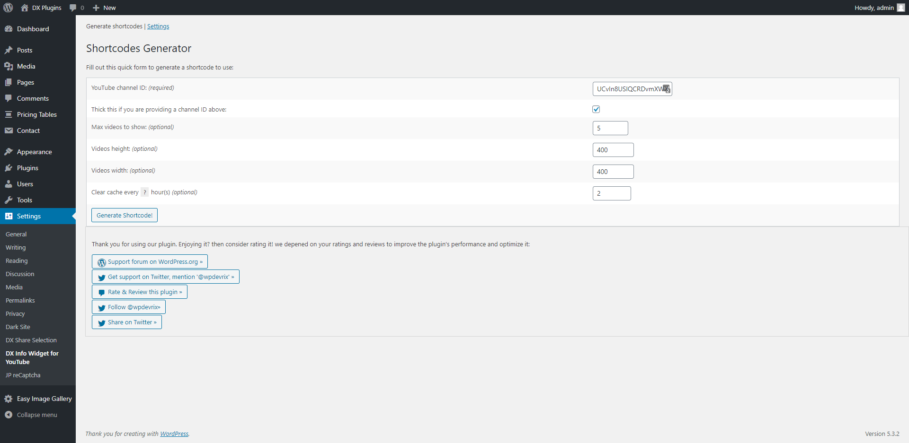909x443 pixels.
Task: Click the admin avatar icon
Action: (901, 8)
